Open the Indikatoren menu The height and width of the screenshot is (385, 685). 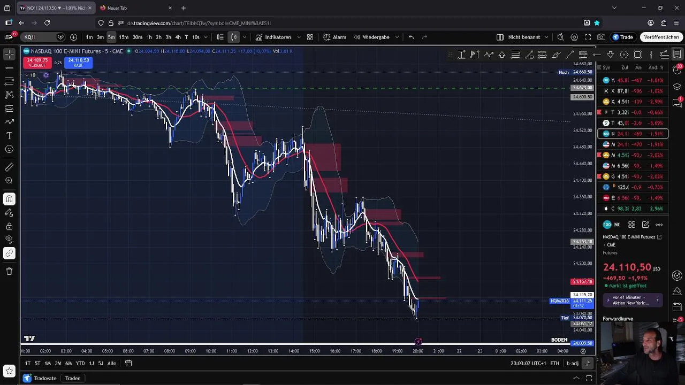click(x=273, y=37)
